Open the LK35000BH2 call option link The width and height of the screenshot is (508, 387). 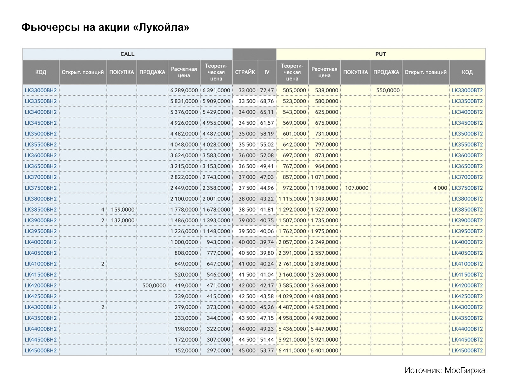(41, 134)
